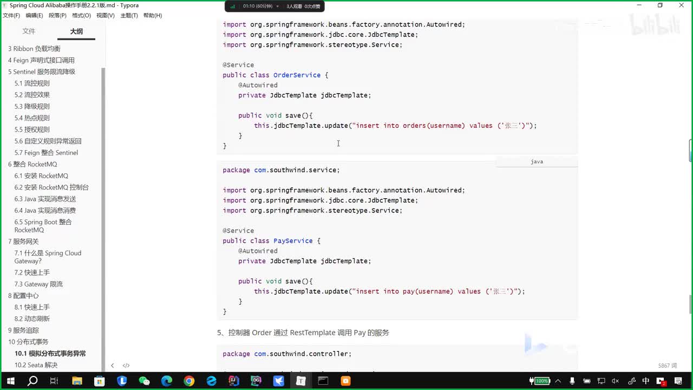Image resolution: width=693 pixels, height=390 pixels.
Task: Open outline item 5.2 流控效果
Action: coord(32,95)
